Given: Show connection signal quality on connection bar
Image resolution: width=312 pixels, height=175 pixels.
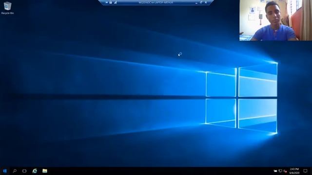Looking at the screenshot, I should (x=115, y=2).
